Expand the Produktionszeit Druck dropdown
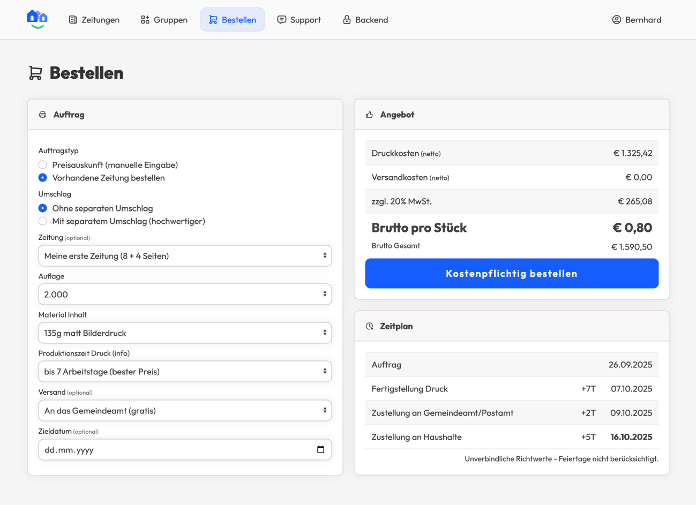This screenshot has height=505, width=696. coord(185,372)
